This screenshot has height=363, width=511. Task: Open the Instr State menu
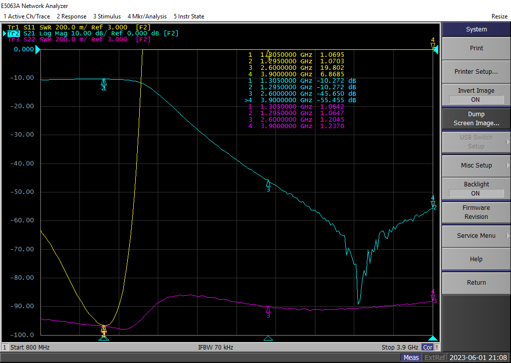coord(189,16)
